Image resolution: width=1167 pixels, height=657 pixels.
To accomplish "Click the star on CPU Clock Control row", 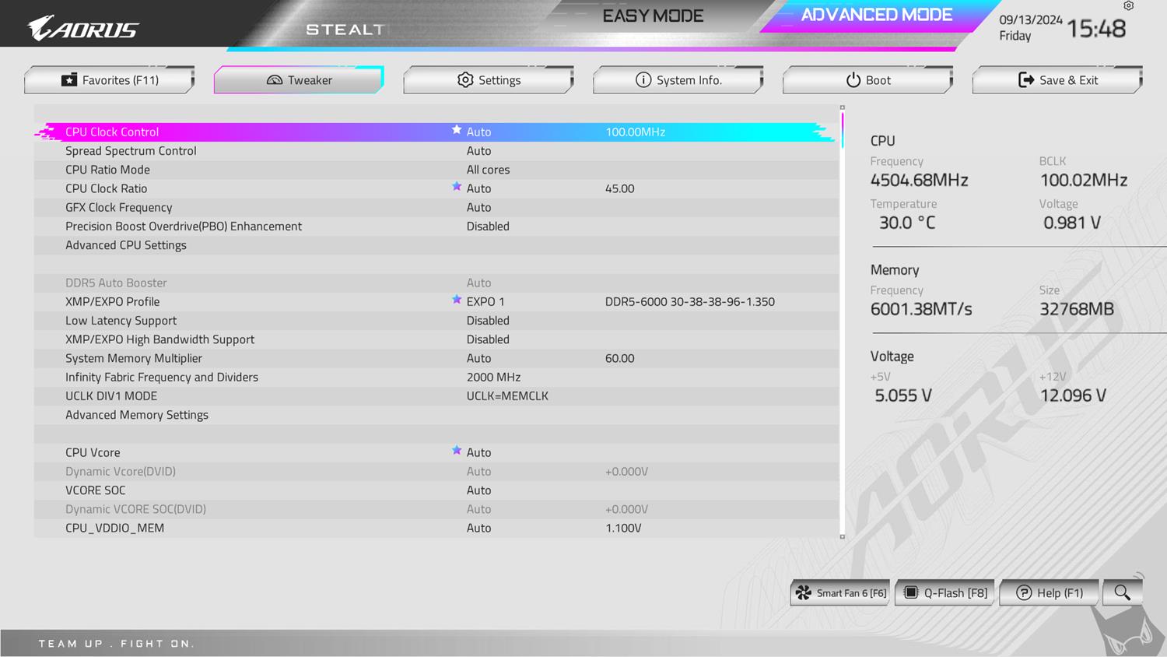I will [x=457, y=130].
